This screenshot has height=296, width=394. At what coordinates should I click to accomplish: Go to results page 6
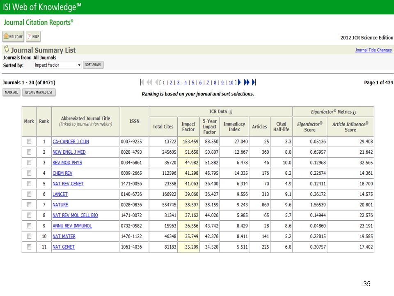click(200, 83)
